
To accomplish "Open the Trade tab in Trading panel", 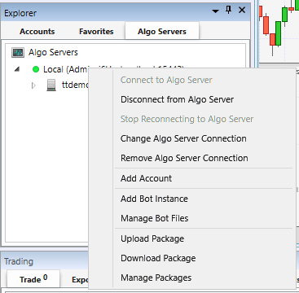I will (x=33, y=279).
